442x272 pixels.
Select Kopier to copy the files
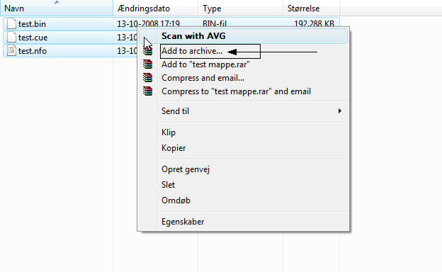(244, 148)
